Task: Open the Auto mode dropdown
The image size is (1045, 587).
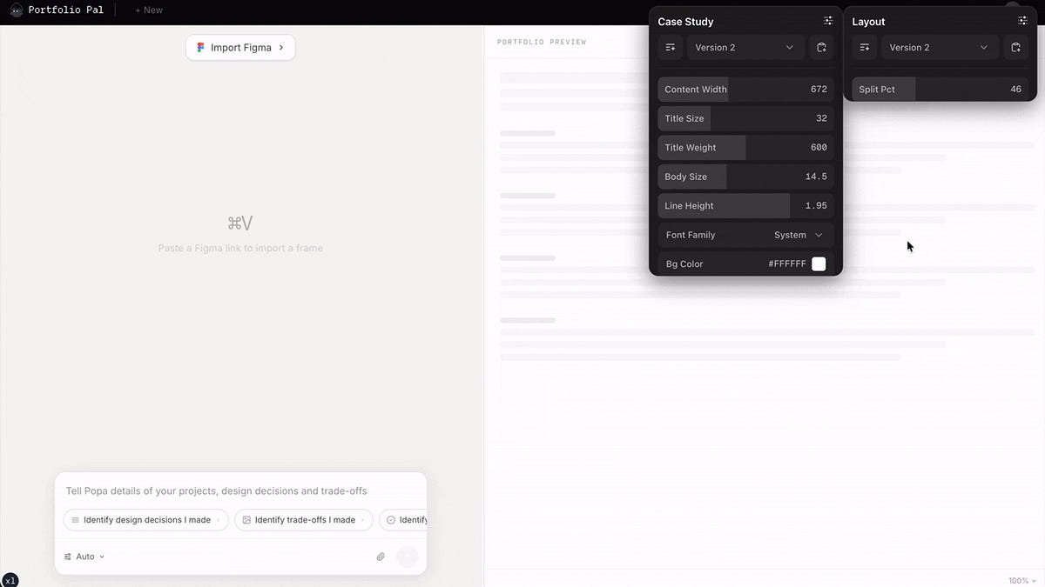Action: click(x=84, y=557)
